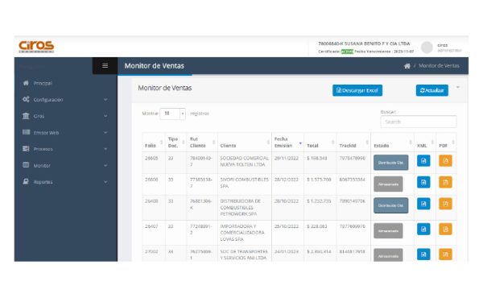Image resolution: width=483 pixels, height=298 pixels.
Task: Open XML icon for folio 26605 row
Action: pos(423,160)
